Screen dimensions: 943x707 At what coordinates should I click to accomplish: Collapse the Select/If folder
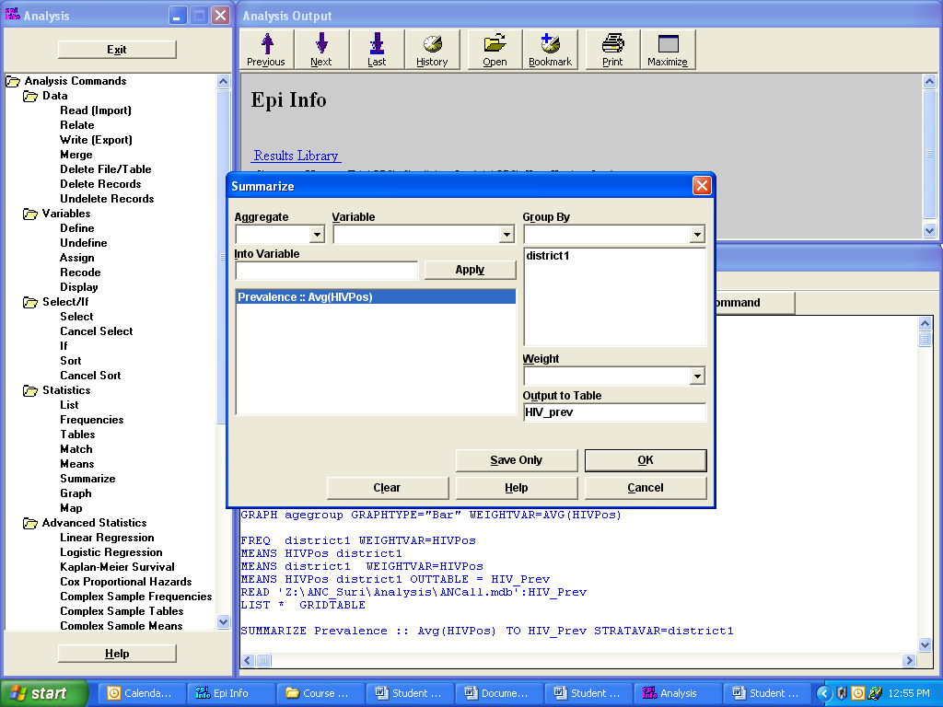(x=30, y=302)
